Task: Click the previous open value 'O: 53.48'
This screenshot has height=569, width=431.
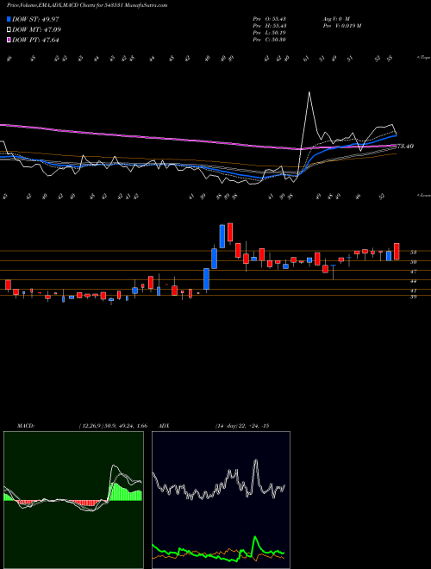Action: [277, 19]
